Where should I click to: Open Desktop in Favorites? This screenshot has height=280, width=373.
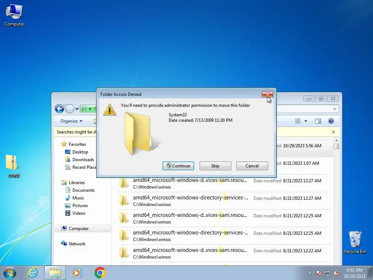(x=80, y=152)
